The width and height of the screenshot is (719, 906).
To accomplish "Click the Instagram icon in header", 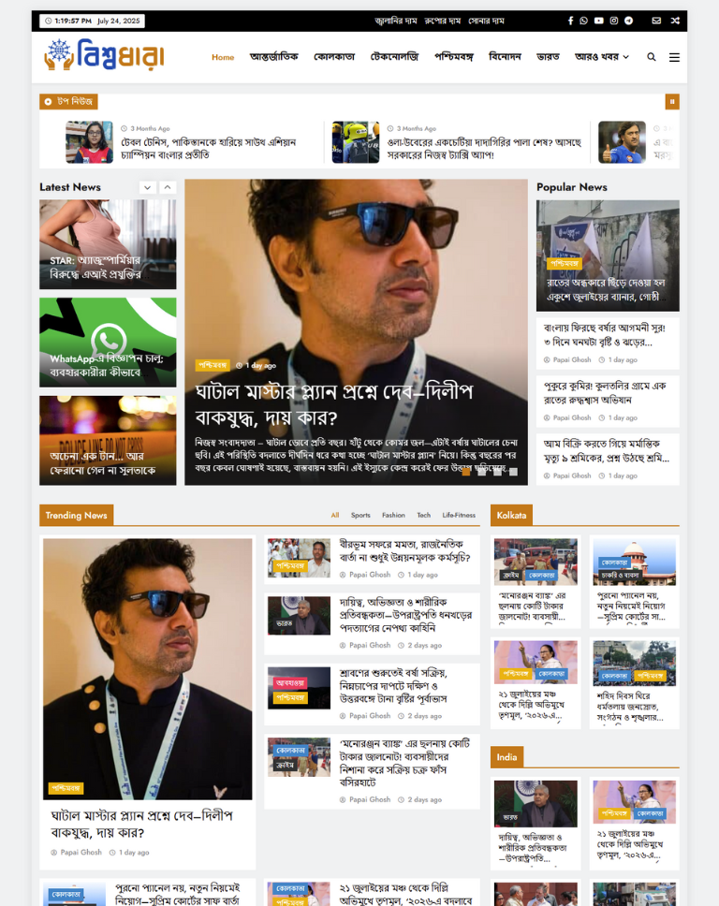I will (614, 21).
